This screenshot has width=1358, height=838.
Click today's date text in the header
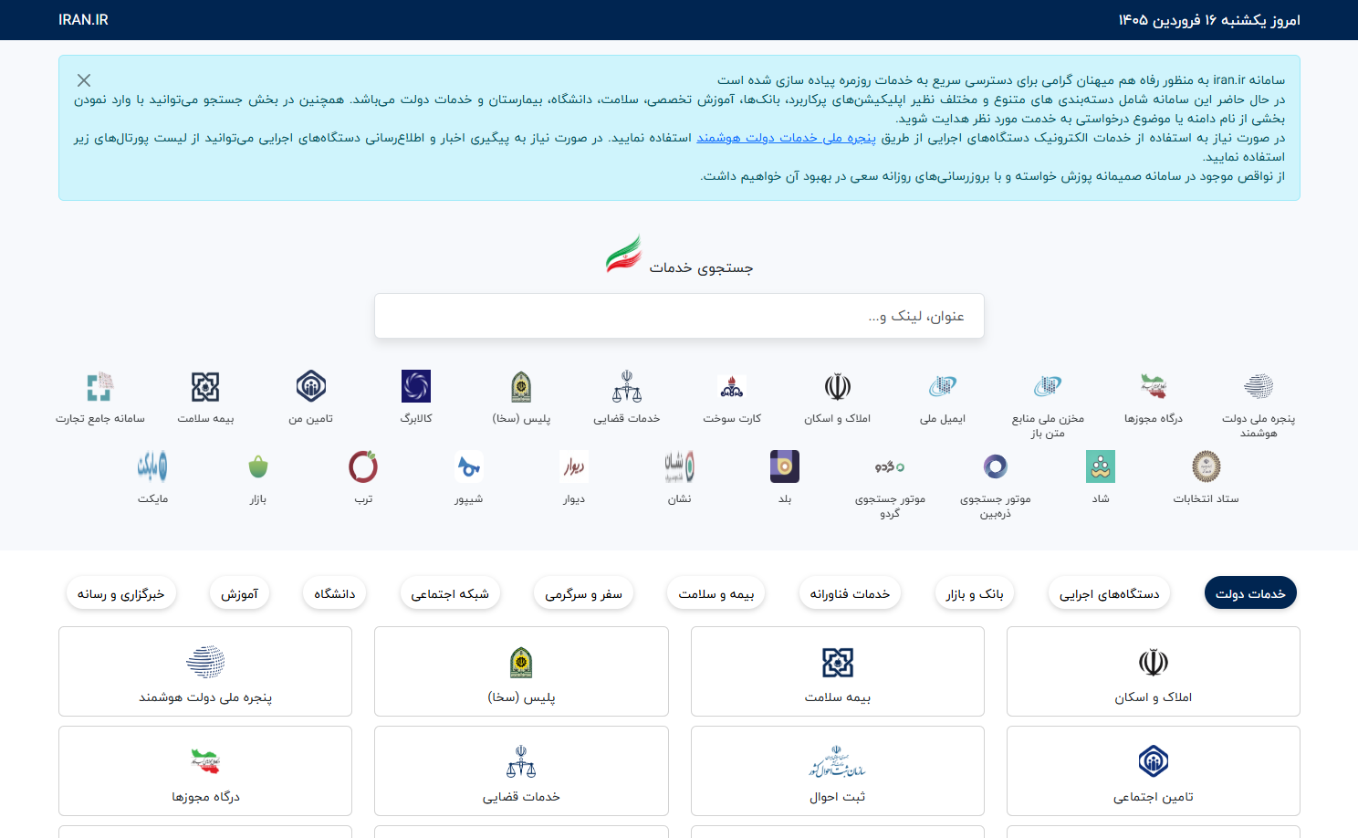click(x=1209, y=20)
